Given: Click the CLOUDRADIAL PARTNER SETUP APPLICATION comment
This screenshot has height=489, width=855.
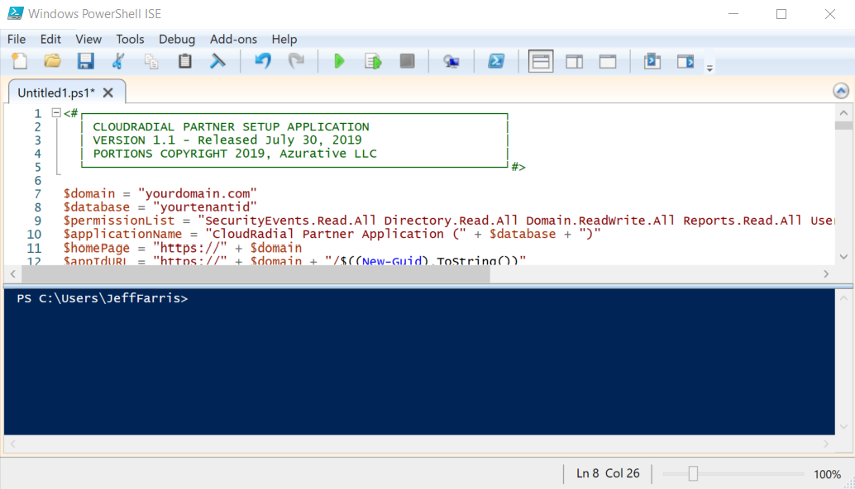Looking at the screenshot, I should pos(231,126).
